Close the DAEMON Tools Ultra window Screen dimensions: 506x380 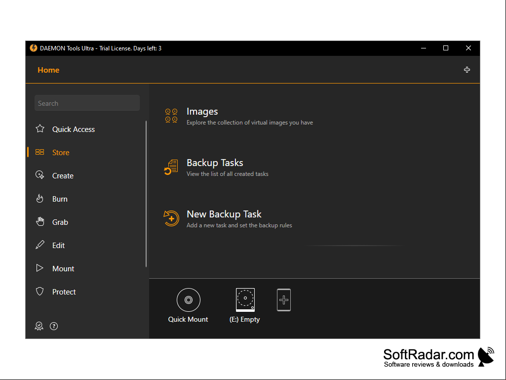click(x=468, y=48)
